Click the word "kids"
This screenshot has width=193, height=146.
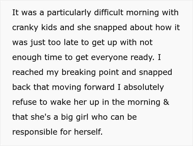point(49,27)
